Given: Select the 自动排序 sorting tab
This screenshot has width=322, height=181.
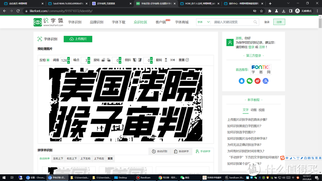Looking at the screenshot, I should coord(45,158).
